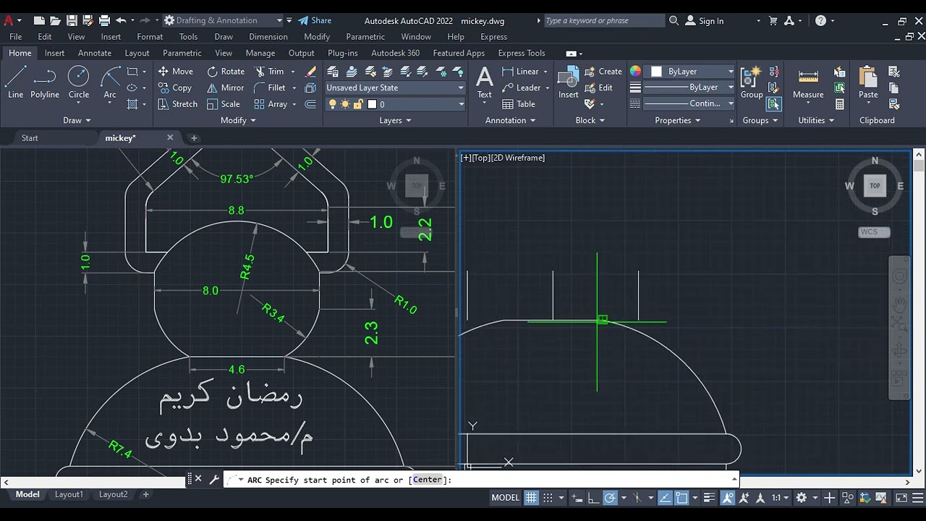
Task: Open Layer Properties manager
Action: click(x=333, y=71)
